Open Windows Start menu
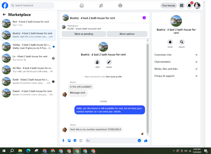This screenshot has width=211, height=154. point(4,151)
